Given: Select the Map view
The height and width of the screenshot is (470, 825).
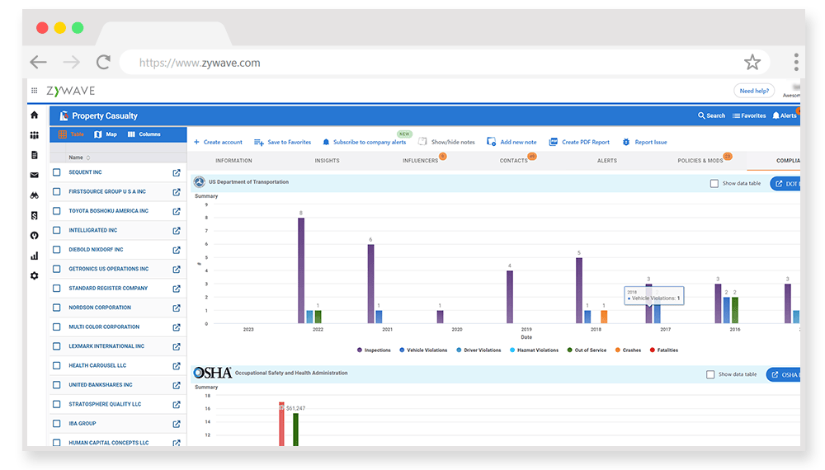Looking at the screenshot, I should pyautogui.click(x=106, y=134).
